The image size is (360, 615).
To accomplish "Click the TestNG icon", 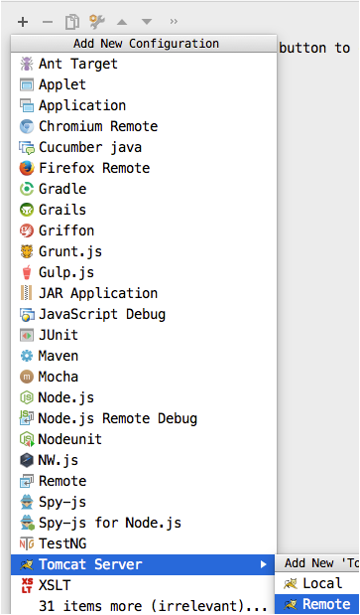I will coord(27,543).
